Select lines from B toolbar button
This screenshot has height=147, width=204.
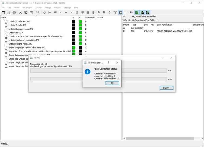pyautogui.click(x=104, y=12)
